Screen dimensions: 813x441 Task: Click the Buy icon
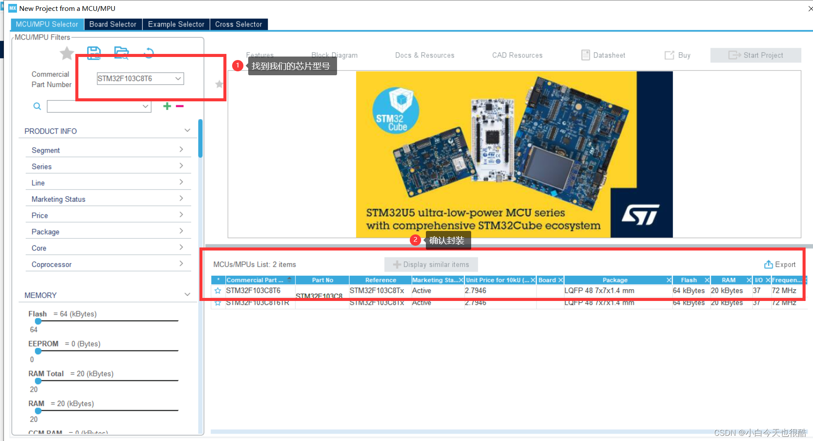(x=677, y=55)
